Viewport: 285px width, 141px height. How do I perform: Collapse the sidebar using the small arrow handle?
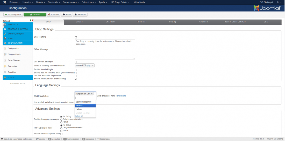[x=3, y=25]
